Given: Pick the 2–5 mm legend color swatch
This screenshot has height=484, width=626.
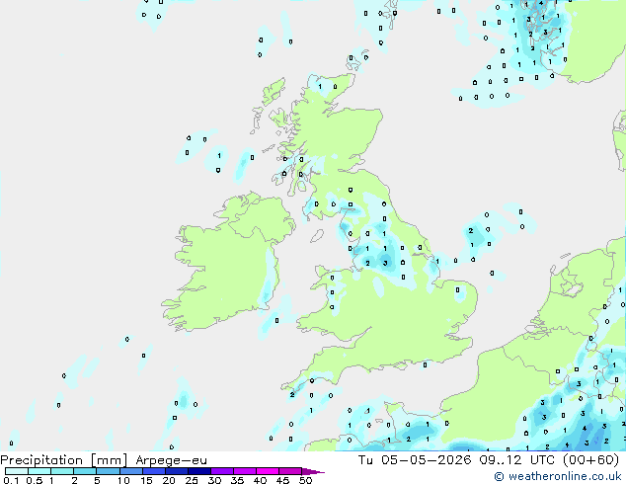Looking at the screenshot, I should pyautogui.click(x=85, y=471).
